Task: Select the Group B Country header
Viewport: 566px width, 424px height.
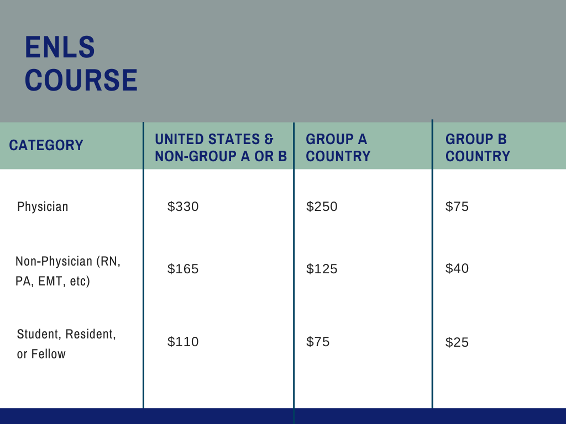Action: coord(478,148)
